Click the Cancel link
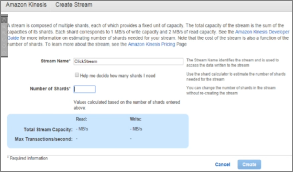293x172 pixels. tap(222, 164)
